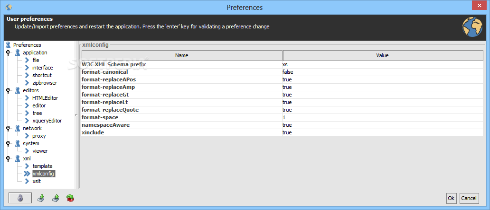Edit the value of format-replaceAPos
Image resolution: width=490 pixels, height=210 pixels.
pos(383,79)
